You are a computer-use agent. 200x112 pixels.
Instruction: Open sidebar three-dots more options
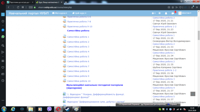(3, 100)
